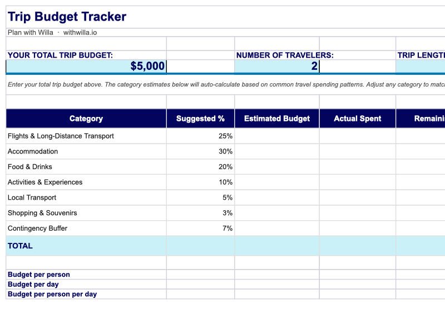The height and width of the screenshot is (330, 445).
Task: Select the Actual Spent column header
Action: click(357, 119)
